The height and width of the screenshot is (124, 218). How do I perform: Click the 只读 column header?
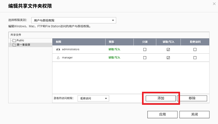145,42
